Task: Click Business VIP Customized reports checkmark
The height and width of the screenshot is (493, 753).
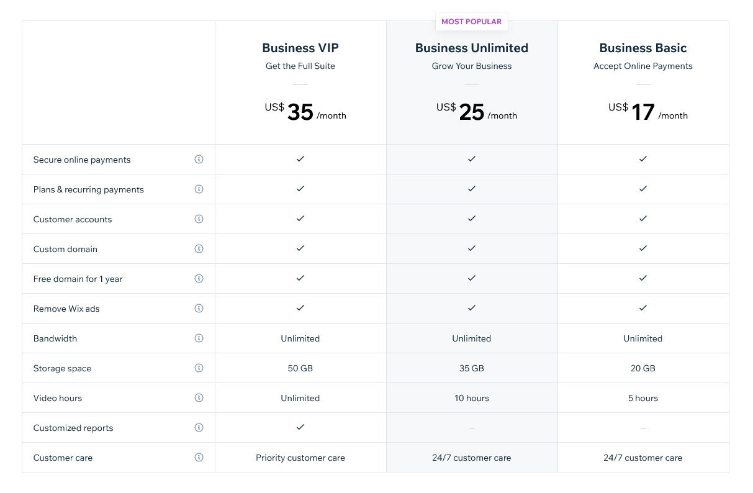Action: [300, 427]
